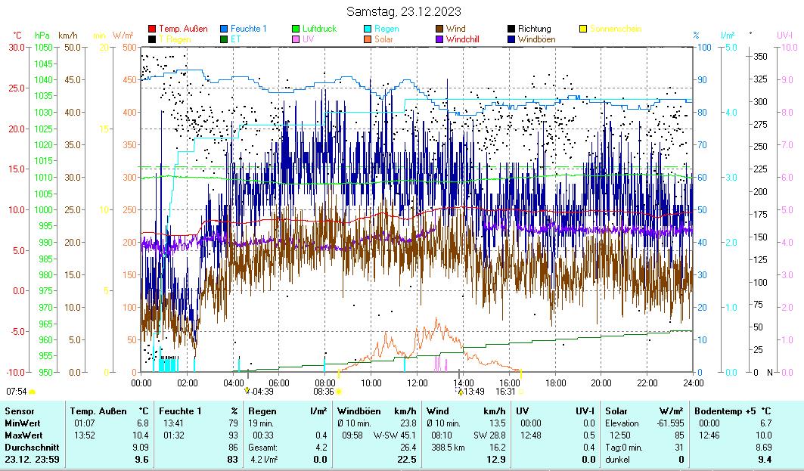Click the green Luftdruck legend square
This screenshot has width=804, height=471.
click(x=296, y=29)
